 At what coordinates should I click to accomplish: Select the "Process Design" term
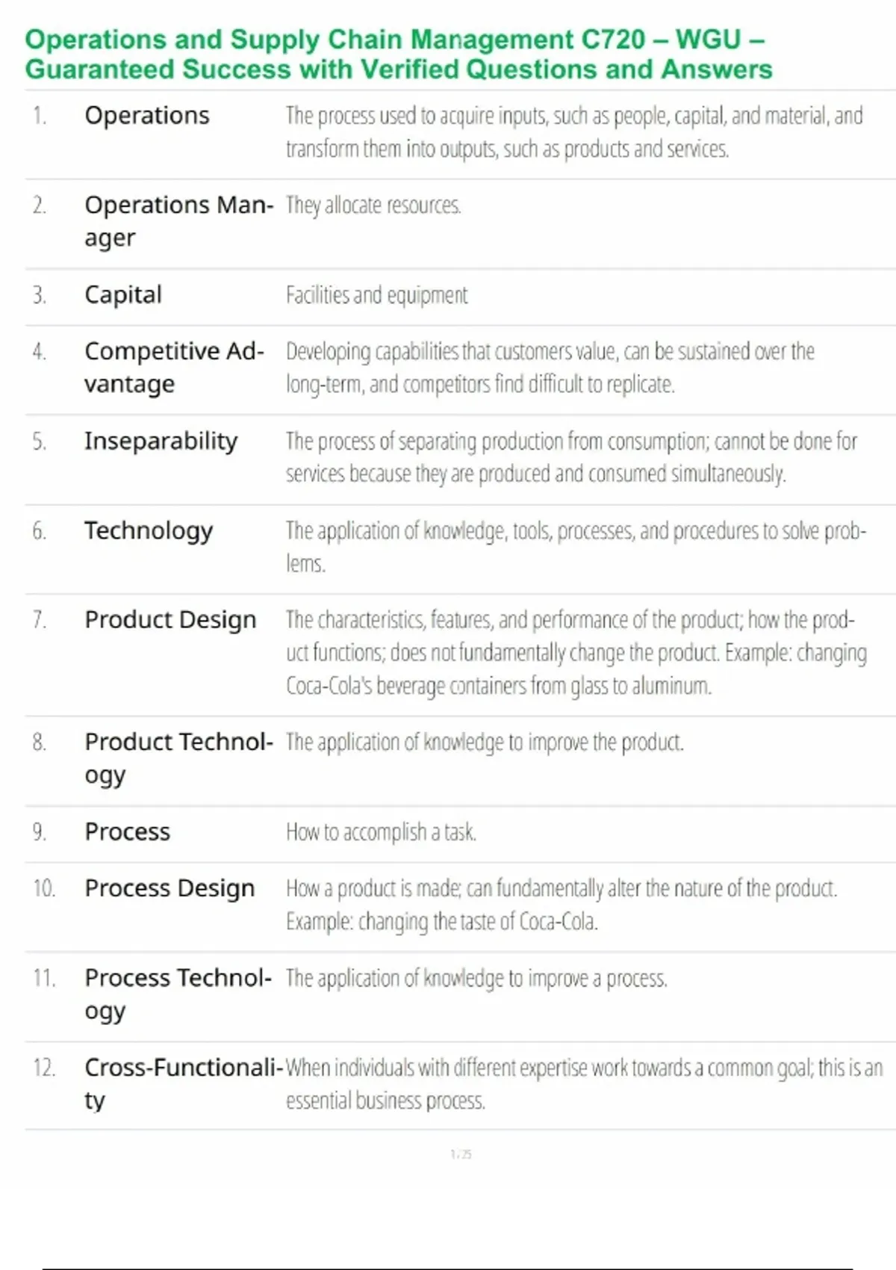click(169, 888)
